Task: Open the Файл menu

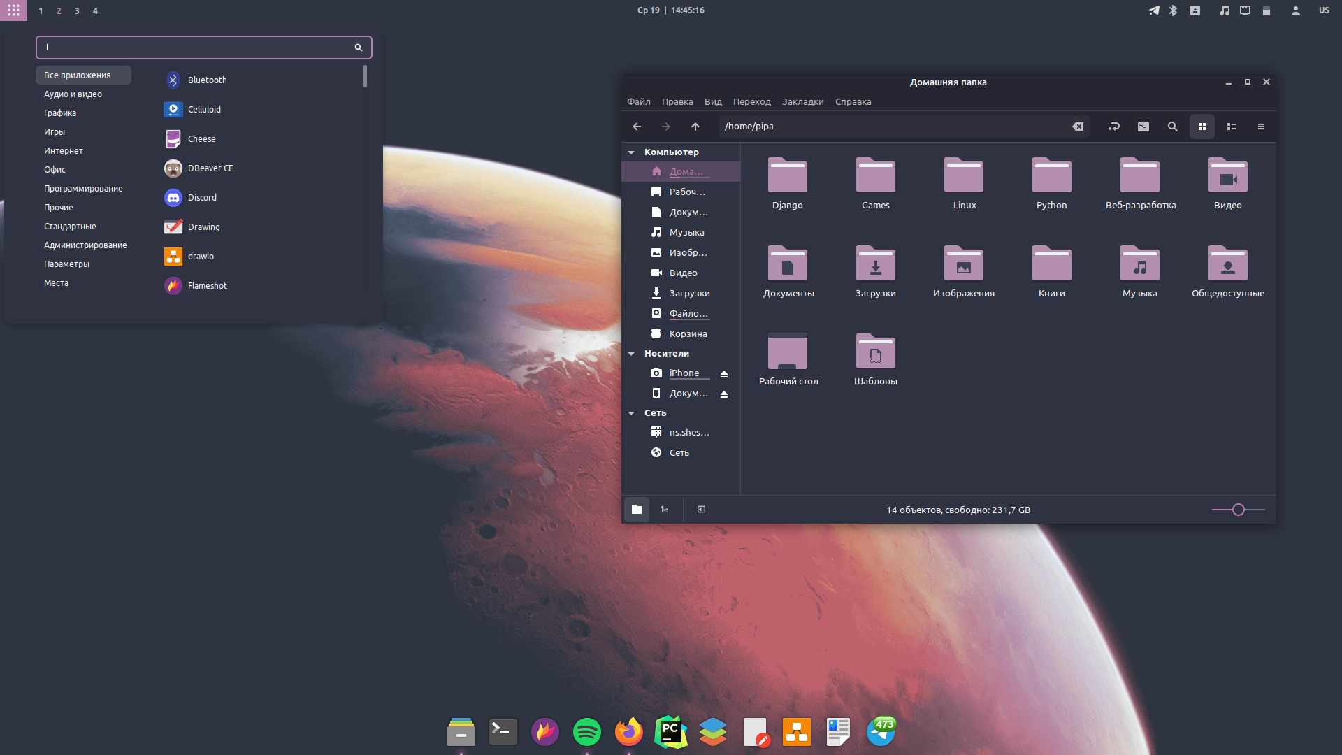Action: click(639, 102)
